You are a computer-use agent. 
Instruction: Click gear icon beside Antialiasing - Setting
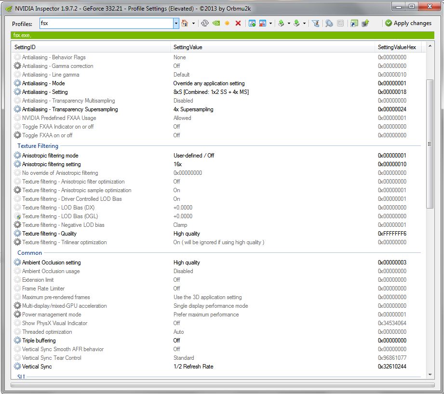click(x=17, y=92)
